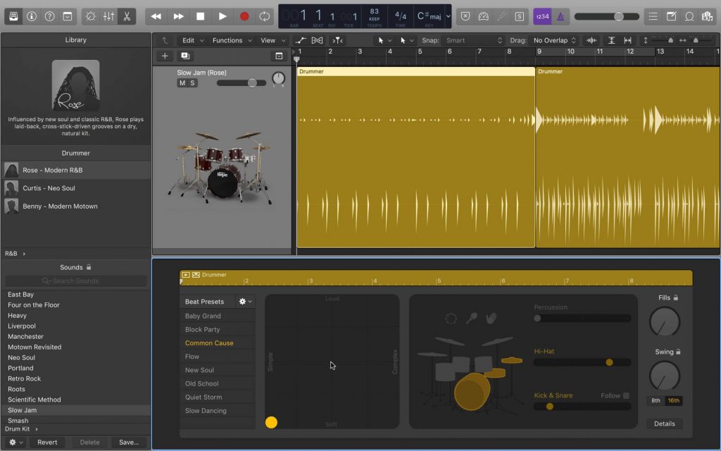Click the Rewind transport button
The width and height of the screenshot is (721, 451).
156,16
